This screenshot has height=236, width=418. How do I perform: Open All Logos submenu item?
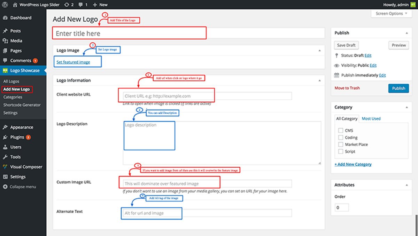click(11, 81)
